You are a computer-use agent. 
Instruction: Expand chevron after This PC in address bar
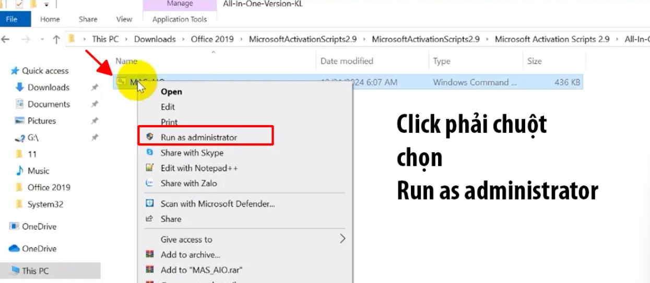coord(127,40)
